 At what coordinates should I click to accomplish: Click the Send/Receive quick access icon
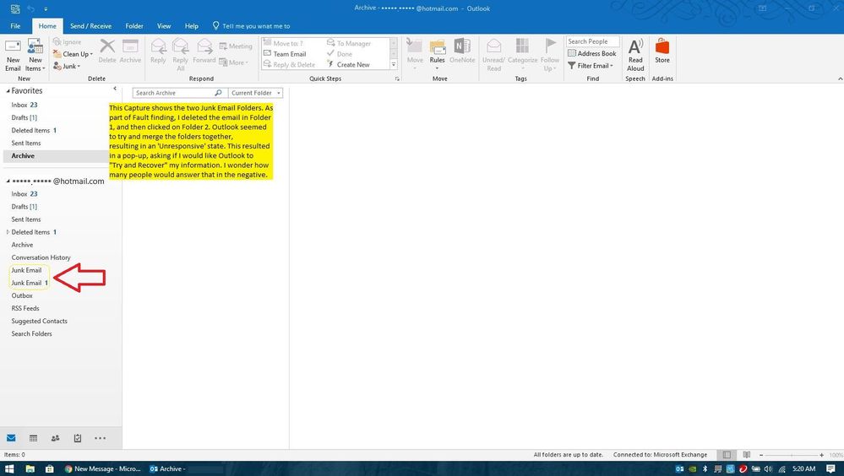[15, 8]
